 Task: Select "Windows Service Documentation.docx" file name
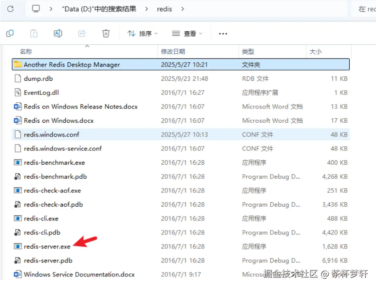pos(79,275)
